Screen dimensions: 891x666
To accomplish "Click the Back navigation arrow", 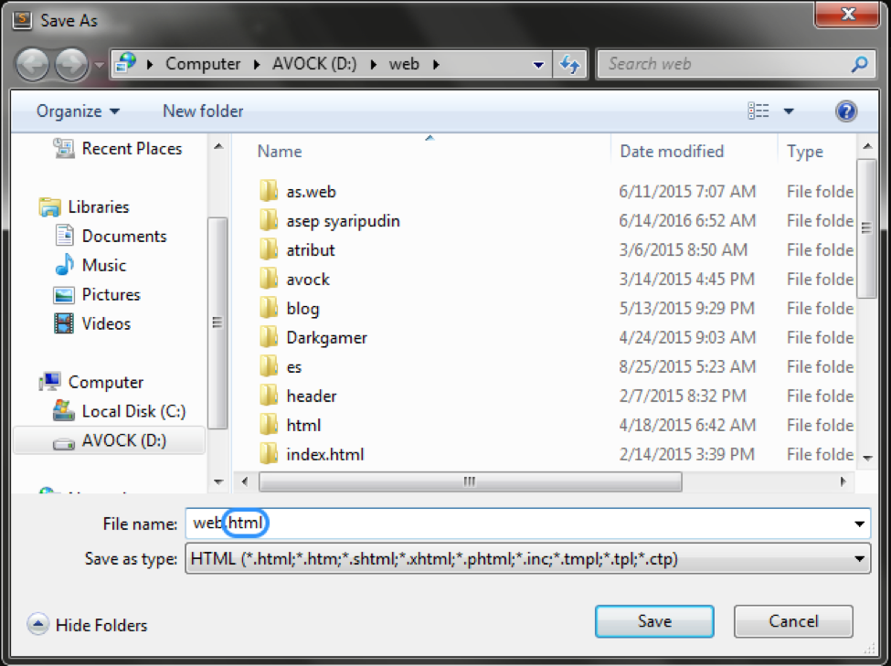I will tap(33, 64).
